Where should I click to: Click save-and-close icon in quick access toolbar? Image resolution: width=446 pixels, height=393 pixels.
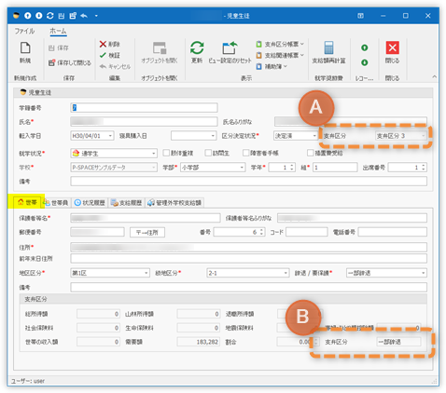tap(73, 16)
